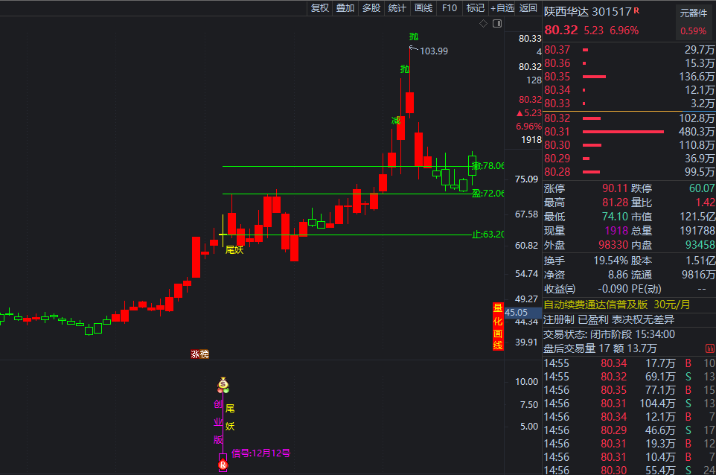The width and height of the screenshot is (716, 475).
Task: Open the red bar chart icon by 盘后交易量
Action: coord(709,348)
